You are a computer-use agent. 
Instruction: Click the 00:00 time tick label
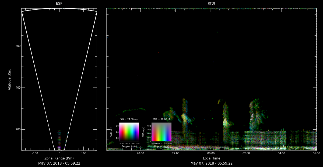[x=211, y=153]
